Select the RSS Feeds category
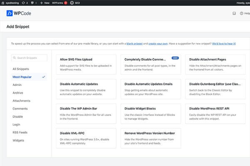Screen dimensions: 250x166 pyautogui.click(x=20, y=132)
